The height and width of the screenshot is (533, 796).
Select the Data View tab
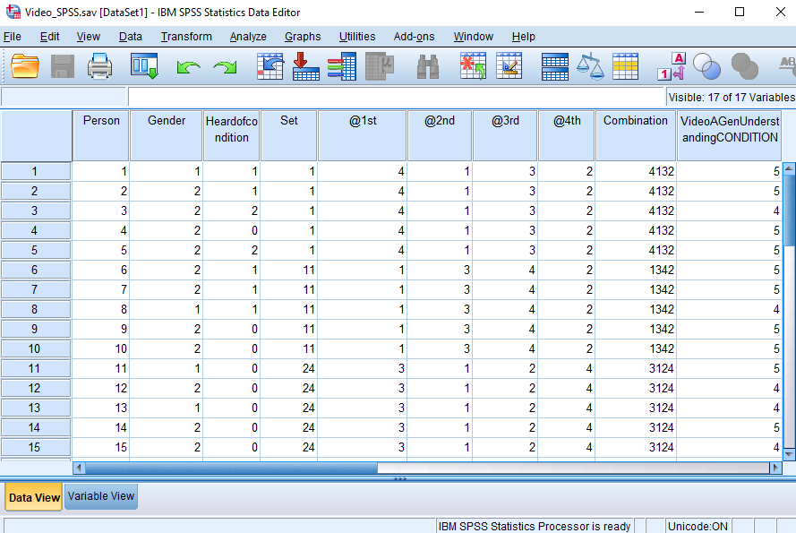click(x=33, y=496)
